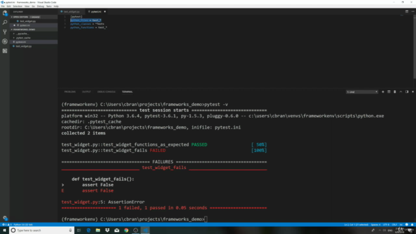The width and height of the screenshot is (416, 234).
Task: Open the Search view in activity bar
Action: click(5, 22)
